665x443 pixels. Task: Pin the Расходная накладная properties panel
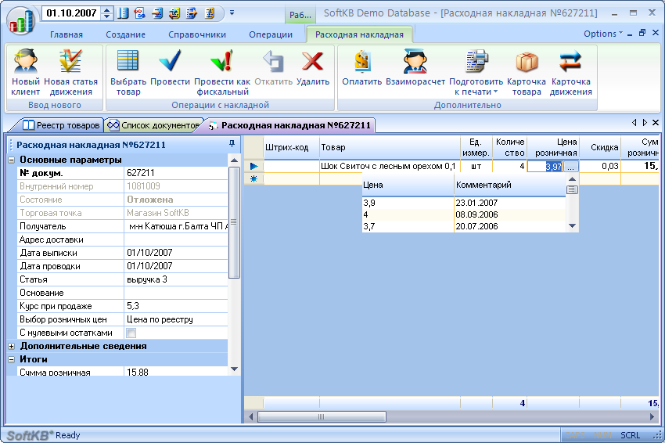coord(232,144)
